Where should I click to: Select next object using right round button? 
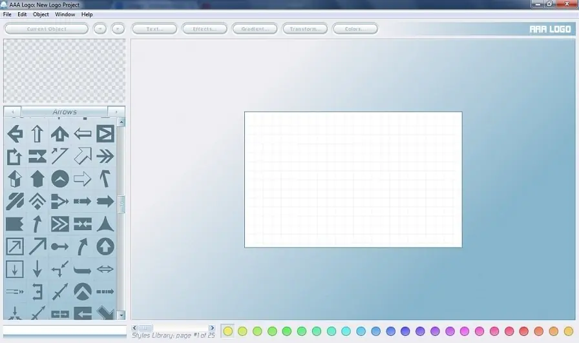pos(118,29)
